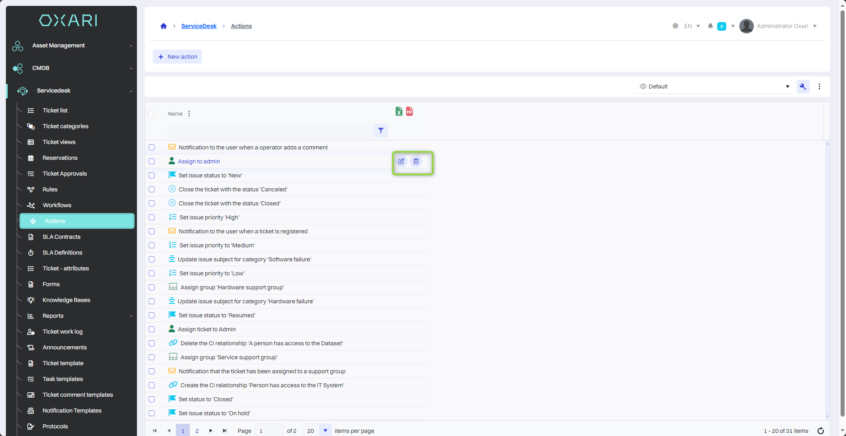This screenshot has width=846, height=436.
Task: Refresh the actions list
Action: click(820, 431)
